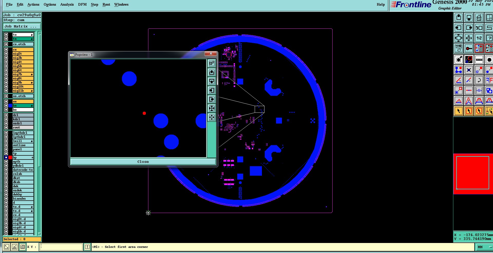Click the layer list scroll up arrow
This screenshot has width=493, height=253.
coord(39,33)
